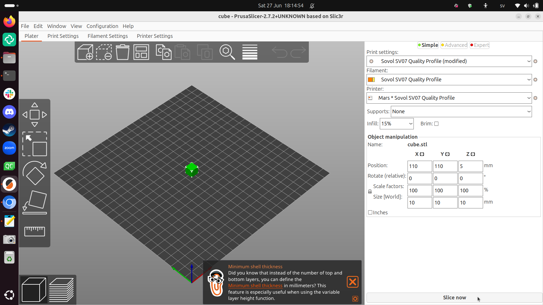543x305 pixels.
Task: Open the volume control in top bar
Action: (x=526, y=6)
